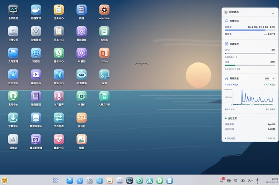
Task: Open 备份中心 desktop icon
Action: point(59,53)
